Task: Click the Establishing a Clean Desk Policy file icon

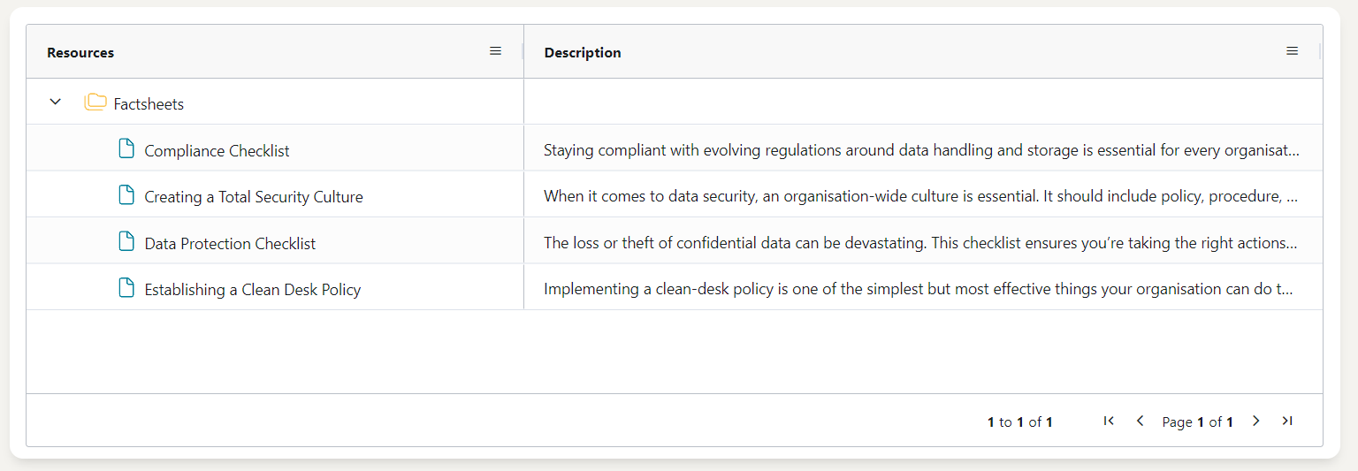Action: point(127,288)
